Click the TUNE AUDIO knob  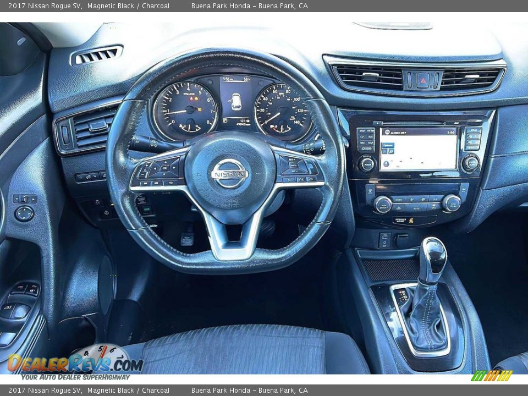[x=471, y=164]
